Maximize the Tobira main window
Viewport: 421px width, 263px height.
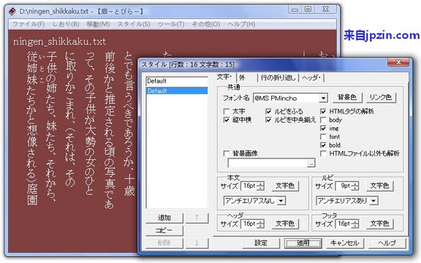click(308, 9)
